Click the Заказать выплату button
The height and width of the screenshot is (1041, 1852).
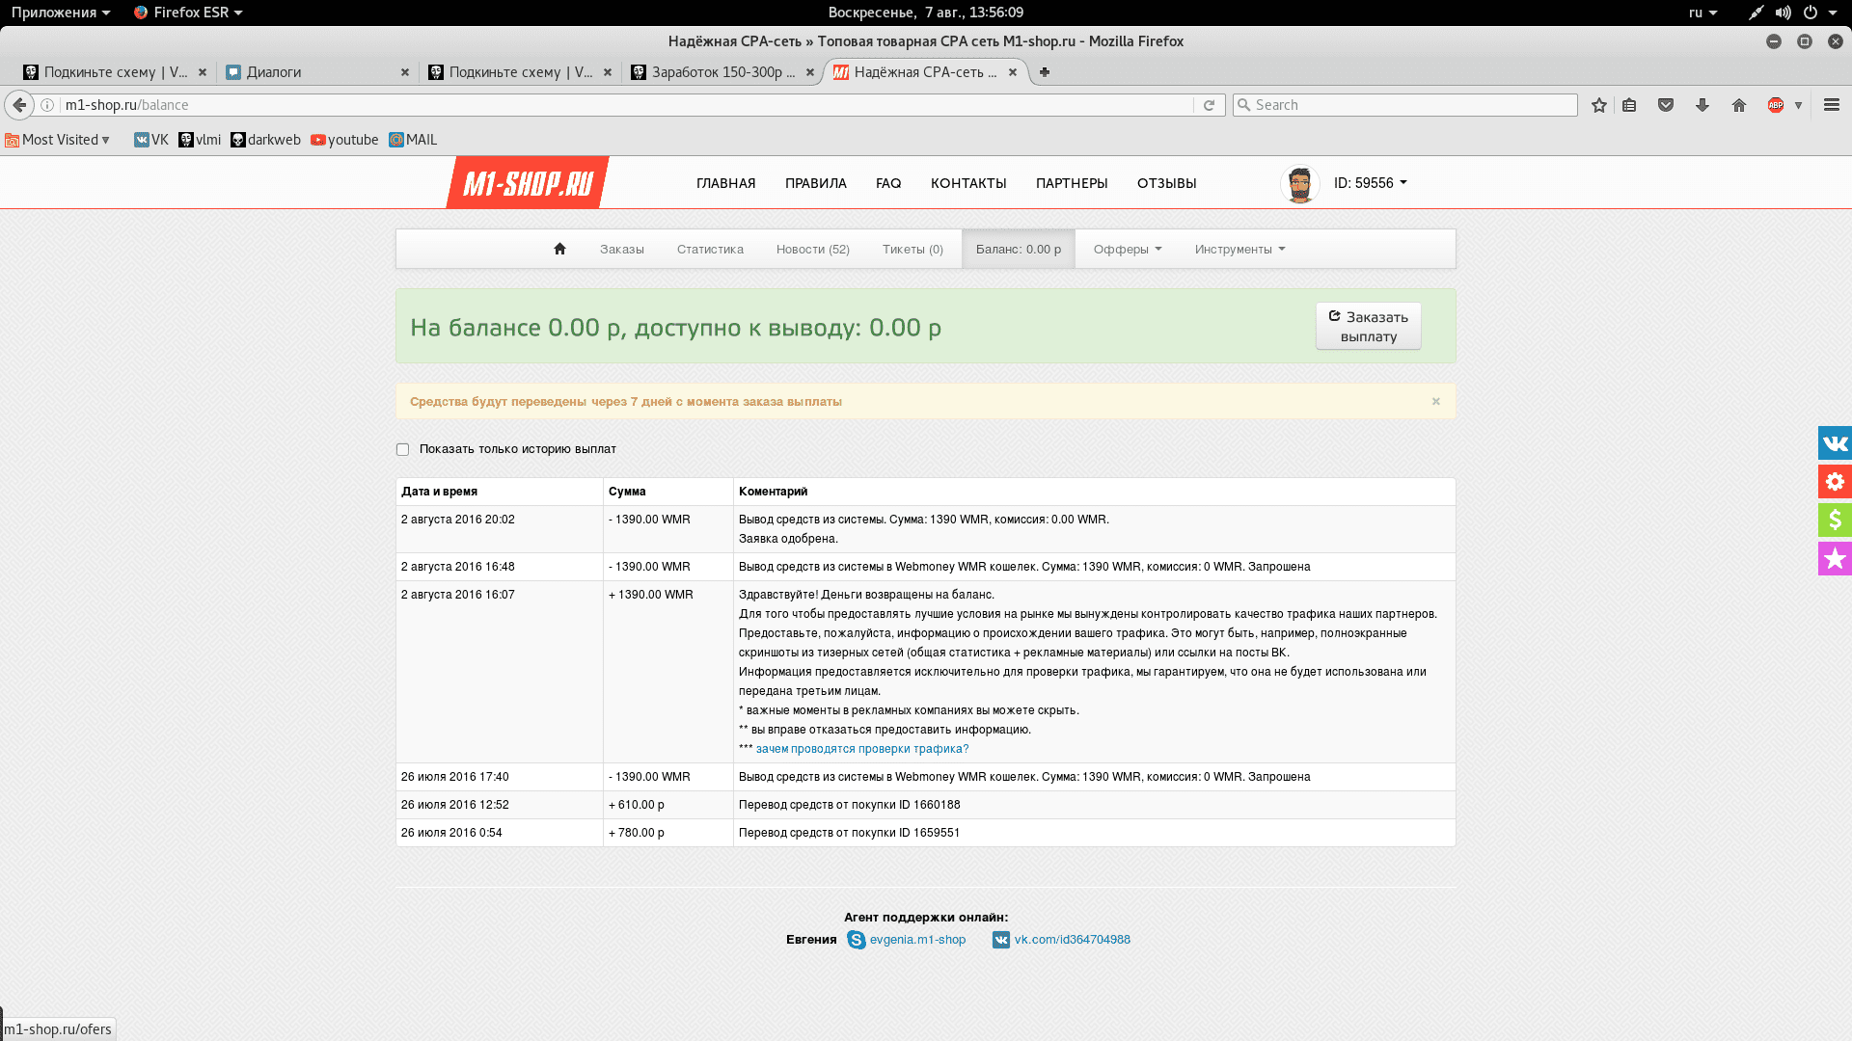[x=1368, y=326]
